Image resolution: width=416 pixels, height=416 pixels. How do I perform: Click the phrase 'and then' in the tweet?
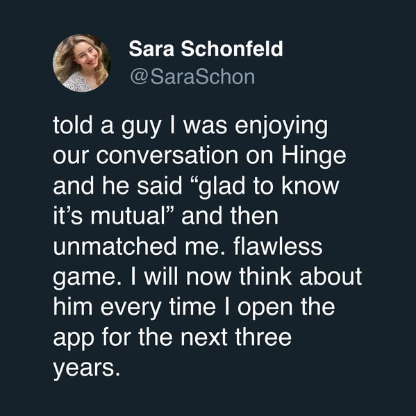point(230,216)
